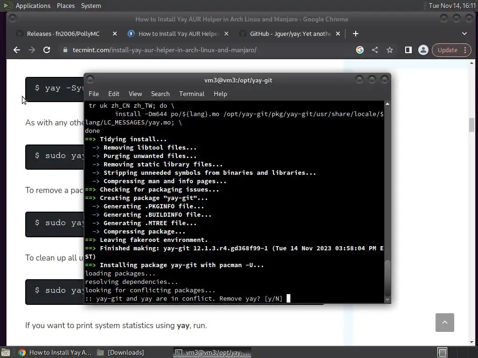
Task: Select terminal vm3@vm3 taskbar entry
Action: click(x=212, y=352)
